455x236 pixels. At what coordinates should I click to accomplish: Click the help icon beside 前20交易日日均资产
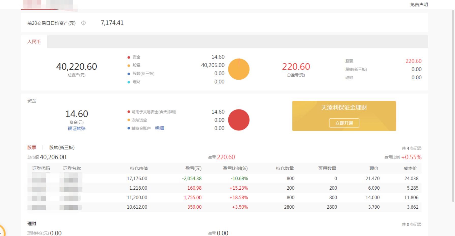pos(83,23)
